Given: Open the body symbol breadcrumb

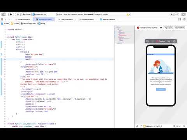Looking at the screenshot, I should tap(42, 23).
